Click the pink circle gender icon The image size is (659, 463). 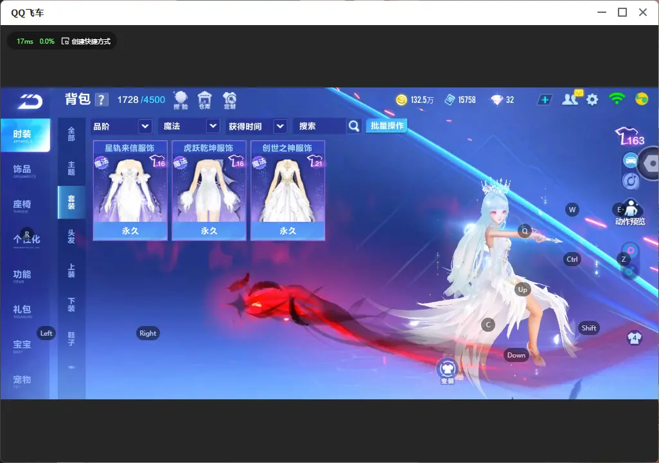631,250
